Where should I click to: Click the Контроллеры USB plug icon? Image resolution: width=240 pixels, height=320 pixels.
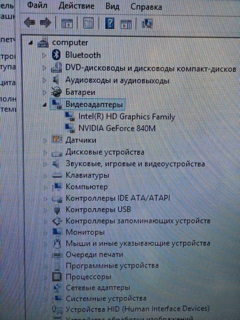click(57, 210)
